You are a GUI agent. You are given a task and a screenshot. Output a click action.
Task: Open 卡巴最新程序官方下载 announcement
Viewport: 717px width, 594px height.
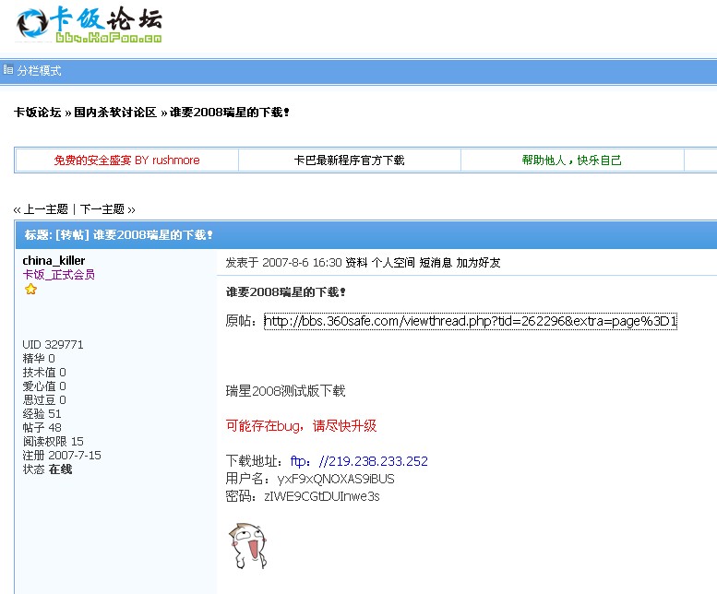(x=349, y=160)
